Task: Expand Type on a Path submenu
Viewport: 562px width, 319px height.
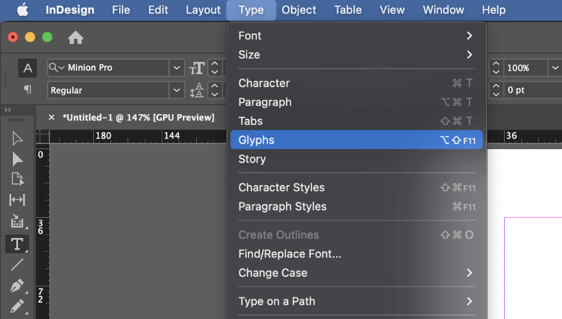Action: (x=357, y=301)
